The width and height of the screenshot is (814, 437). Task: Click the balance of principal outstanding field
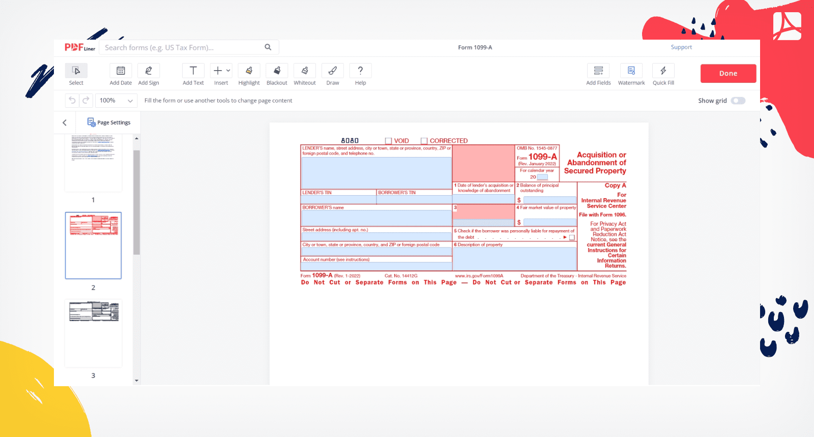(x=550, y=200)
